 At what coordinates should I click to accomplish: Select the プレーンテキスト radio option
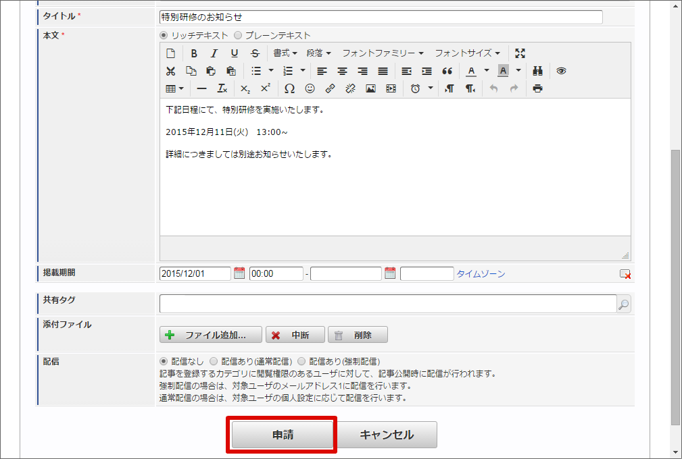pyautogui.click(x=237, y=35)
